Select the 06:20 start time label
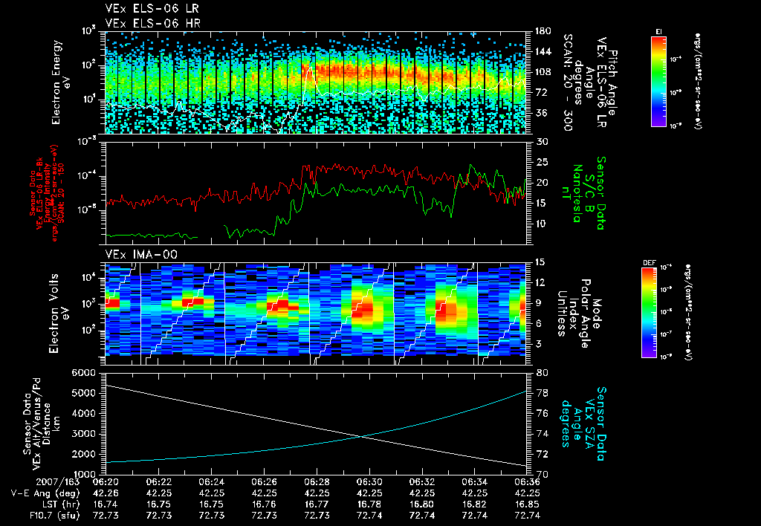 106,482
